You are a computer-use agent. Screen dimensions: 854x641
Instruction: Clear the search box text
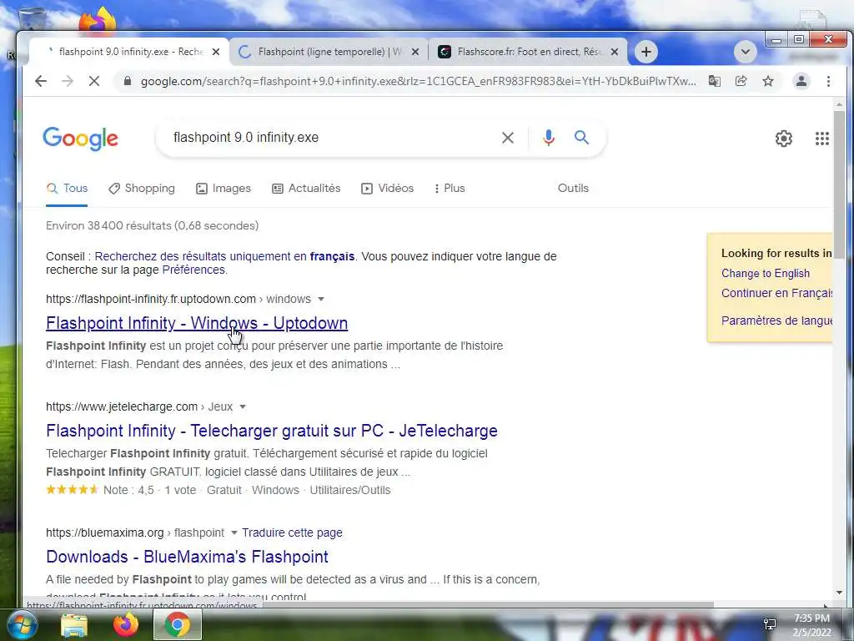[508, 138]
